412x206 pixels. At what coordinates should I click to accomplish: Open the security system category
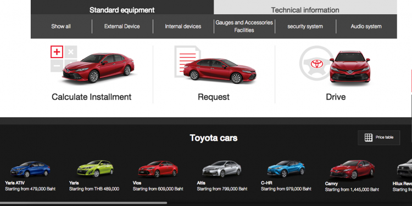pyautogui.click(x=305, y=26)
